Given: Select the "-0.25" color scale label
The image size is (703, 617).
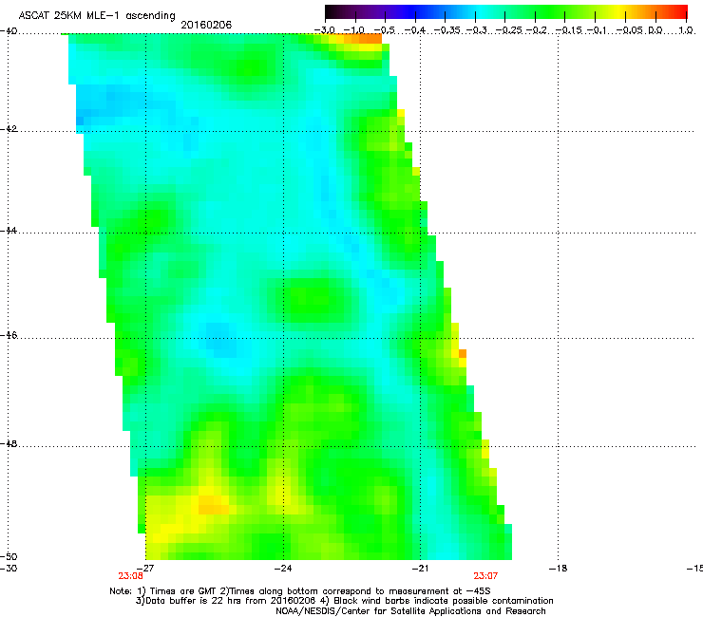Looking at the screenshot, I should [510, 30].
